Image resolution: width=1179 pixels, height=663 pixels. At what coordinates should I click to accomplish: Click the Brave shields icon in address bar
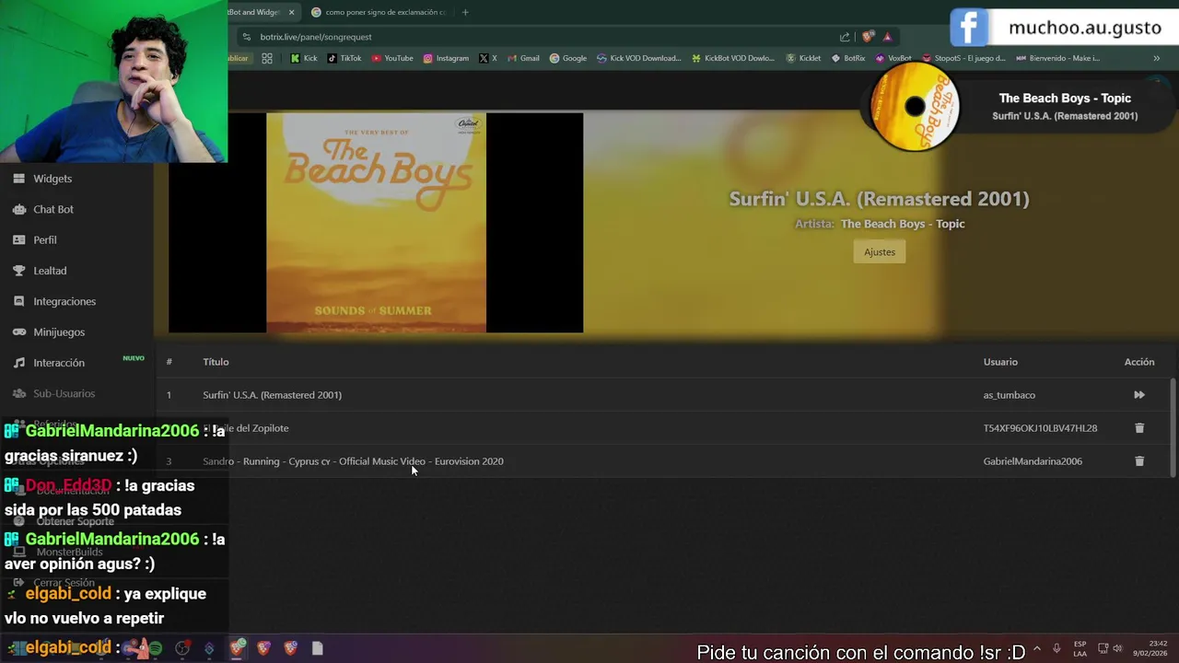[x=869, y=37]
